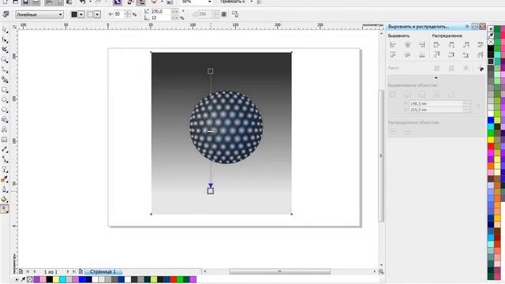
Task: Open the bottom color palette flyout arrow
Action: coord(16,279)
